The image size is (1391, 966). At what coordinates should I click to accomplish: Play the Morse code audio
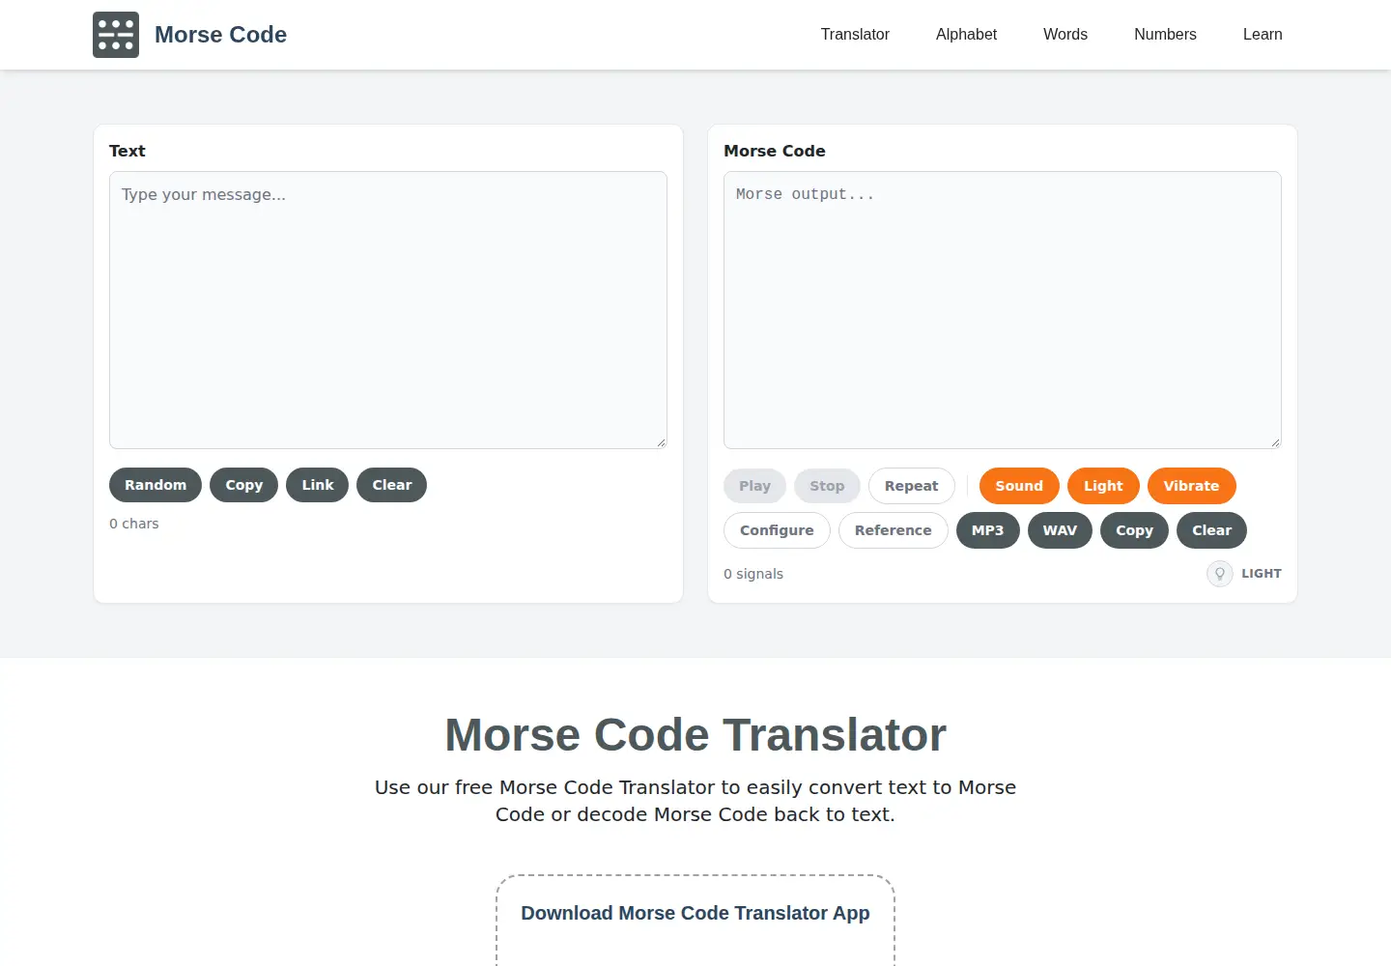click(x=755, y=486)
